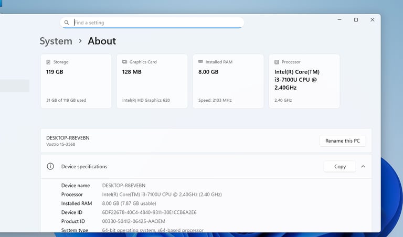
Task: Minimize the Settings window
Action: tap(340, 20)
